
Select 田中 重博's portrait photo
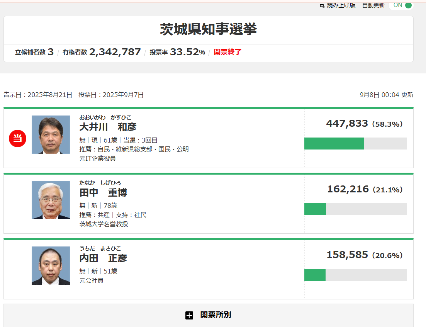51,200
